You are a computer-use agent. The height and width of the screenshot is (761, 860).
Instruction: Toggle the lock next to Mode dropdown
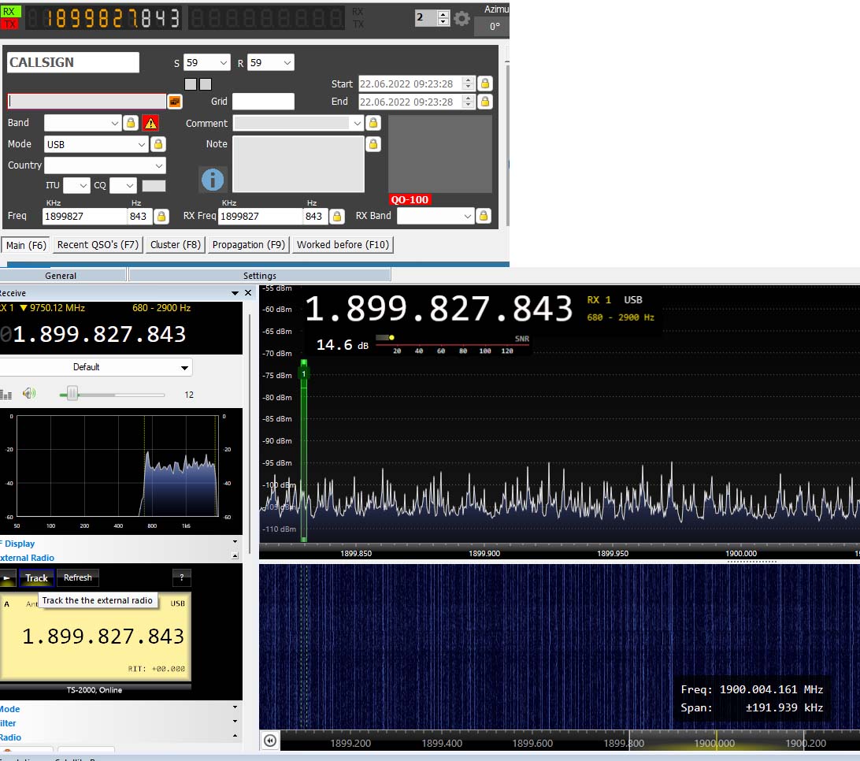[x=158, y=144]
